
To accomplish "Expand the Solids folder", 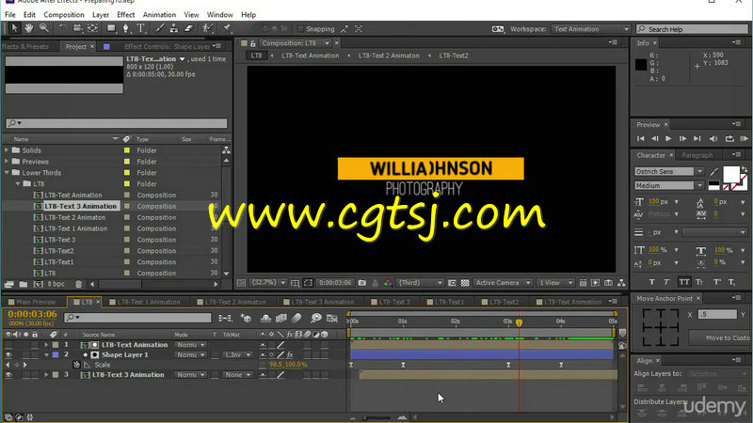I will [7, 150].
